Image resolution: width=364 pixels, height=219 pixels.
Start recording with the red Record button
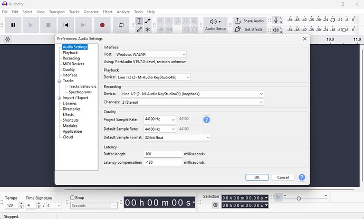pos(102,25)
